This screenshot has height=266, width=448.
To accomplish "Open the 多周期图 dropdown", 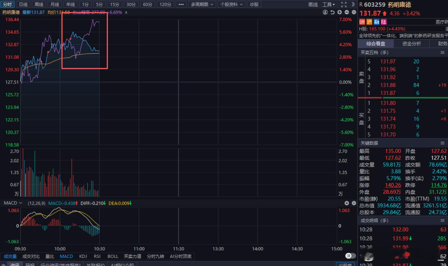I will point(202,4).
